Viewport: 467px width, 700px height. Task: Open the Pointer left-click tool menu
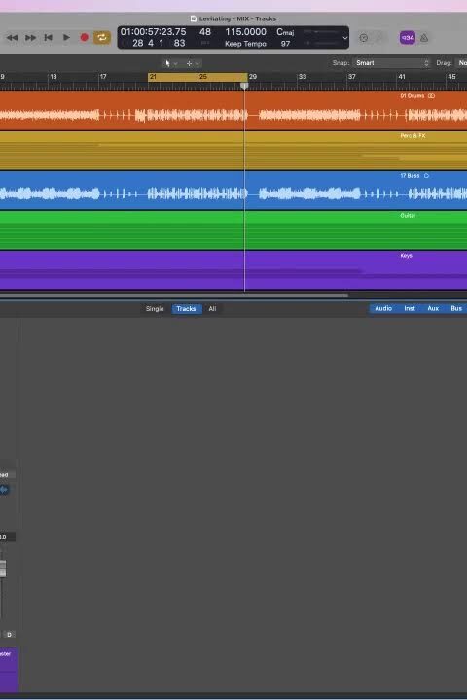tap(170, 63)
